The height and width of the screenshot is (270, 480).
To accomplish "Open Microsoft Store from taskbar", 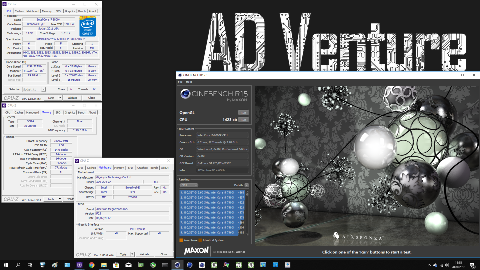I will tap(116, 265).
